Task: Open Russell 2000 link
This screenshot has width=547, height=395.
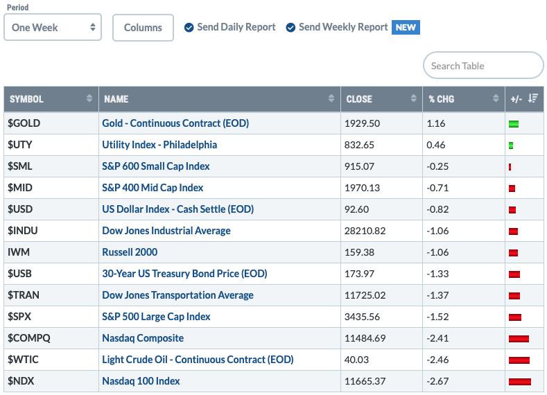Action: point(130,252)
